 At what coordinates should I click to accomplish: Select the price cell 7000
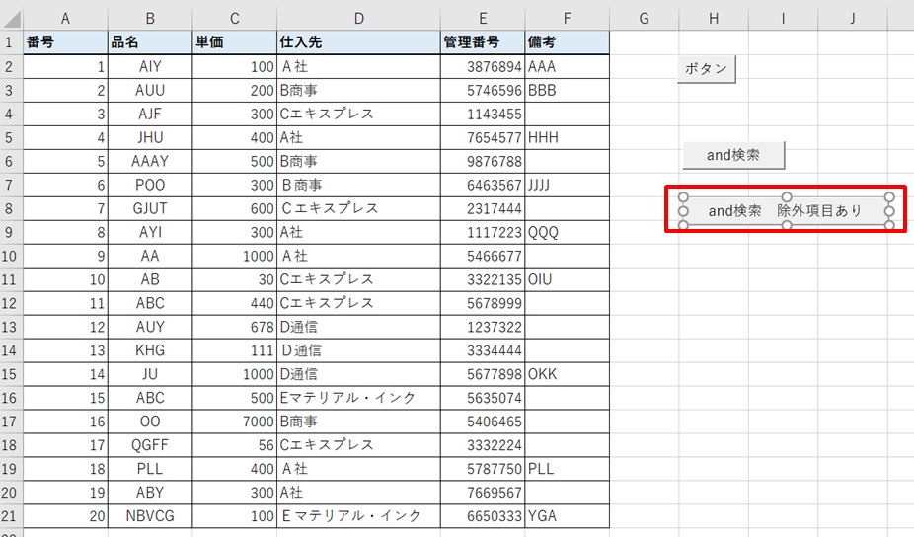pyautogui.click(x=234, y=422)
